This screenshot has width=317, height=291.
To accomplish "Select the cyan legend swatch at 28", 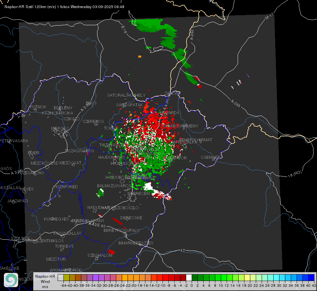I will pyautogui.click(x=277, y=277).
